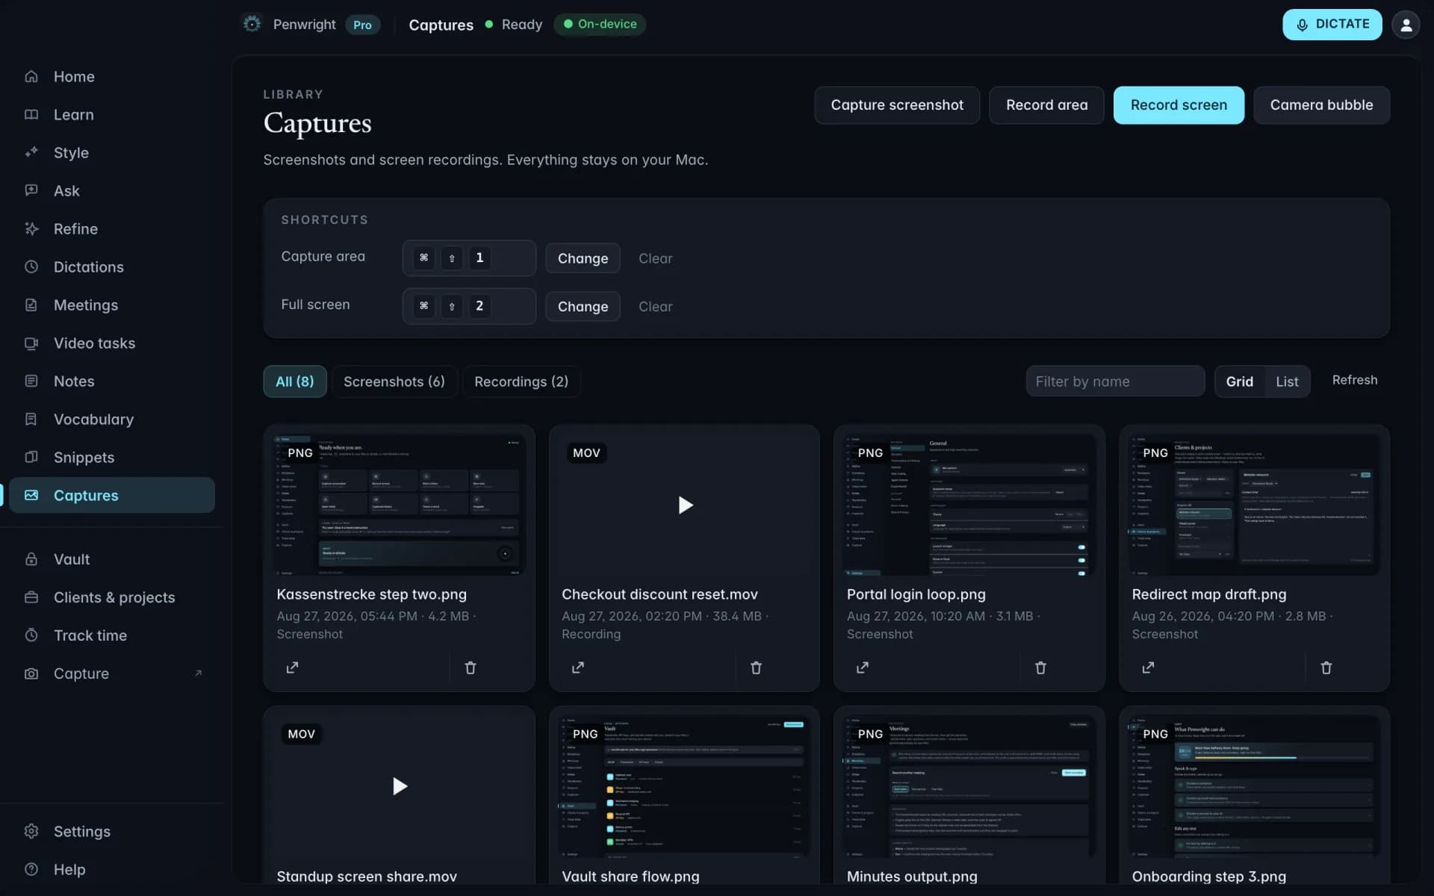Change the Capture area shortcut

(x=583, y=258)
